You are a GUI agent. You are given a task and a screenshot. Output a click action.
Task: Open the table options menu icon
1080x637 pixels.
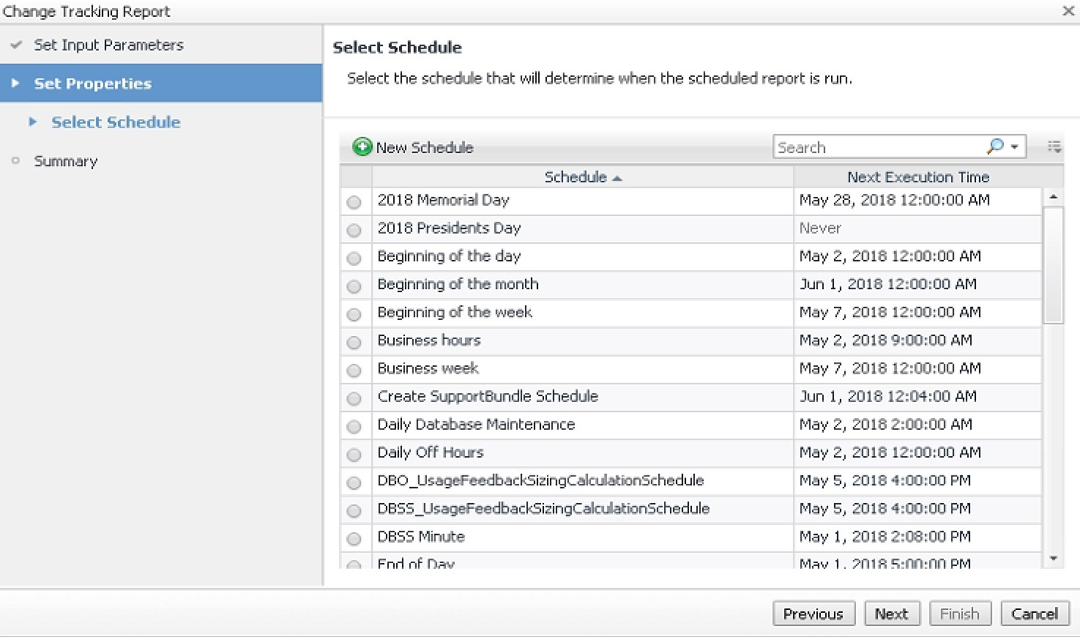click(1054, 147)
